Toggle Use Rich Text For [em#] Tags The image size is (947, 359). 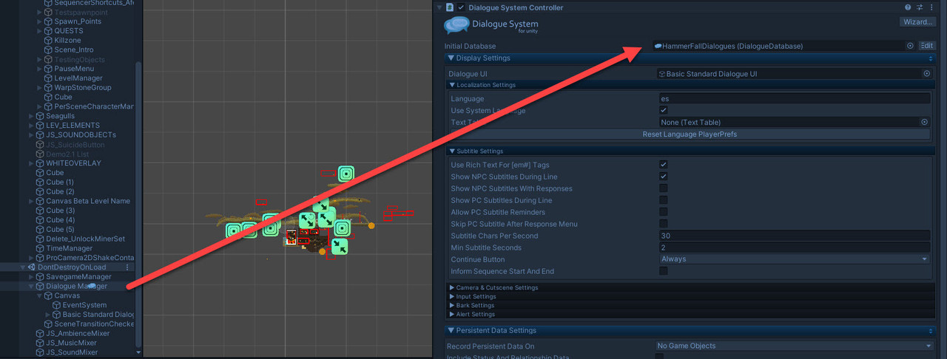[664, 165]
